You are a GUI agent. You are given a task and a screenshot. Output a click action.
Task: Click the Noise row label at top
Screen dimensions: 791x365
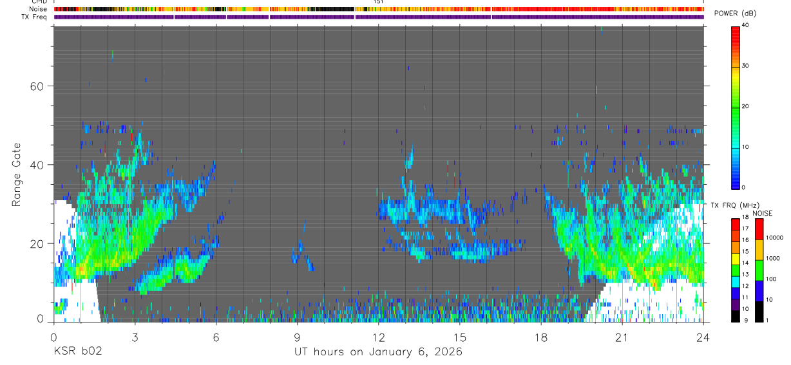[39, 9]
